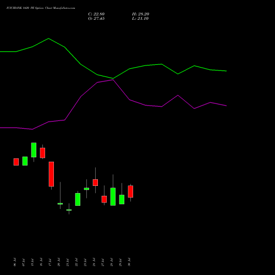275x275 pixels.
Task: Select the green candlestick for 07 Jul
Action: (25, 161)
